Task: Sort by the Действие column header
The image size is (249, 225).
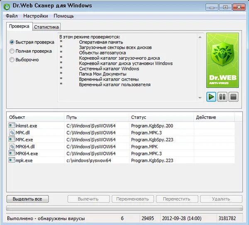Action: tap(214, 117)
